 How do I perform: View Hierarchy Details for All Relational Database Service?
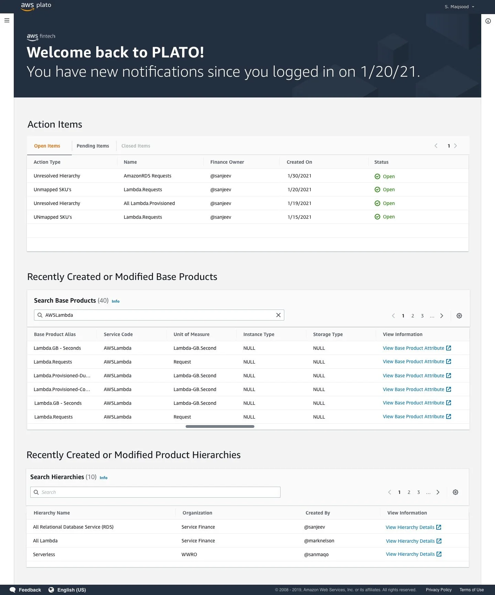tap(414, 527)
